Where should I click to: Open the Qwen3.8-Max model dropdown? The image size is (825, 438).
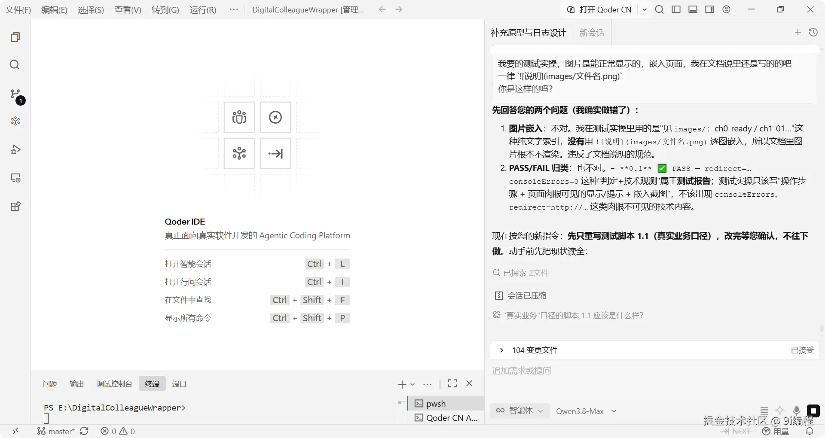coord(586,411)
